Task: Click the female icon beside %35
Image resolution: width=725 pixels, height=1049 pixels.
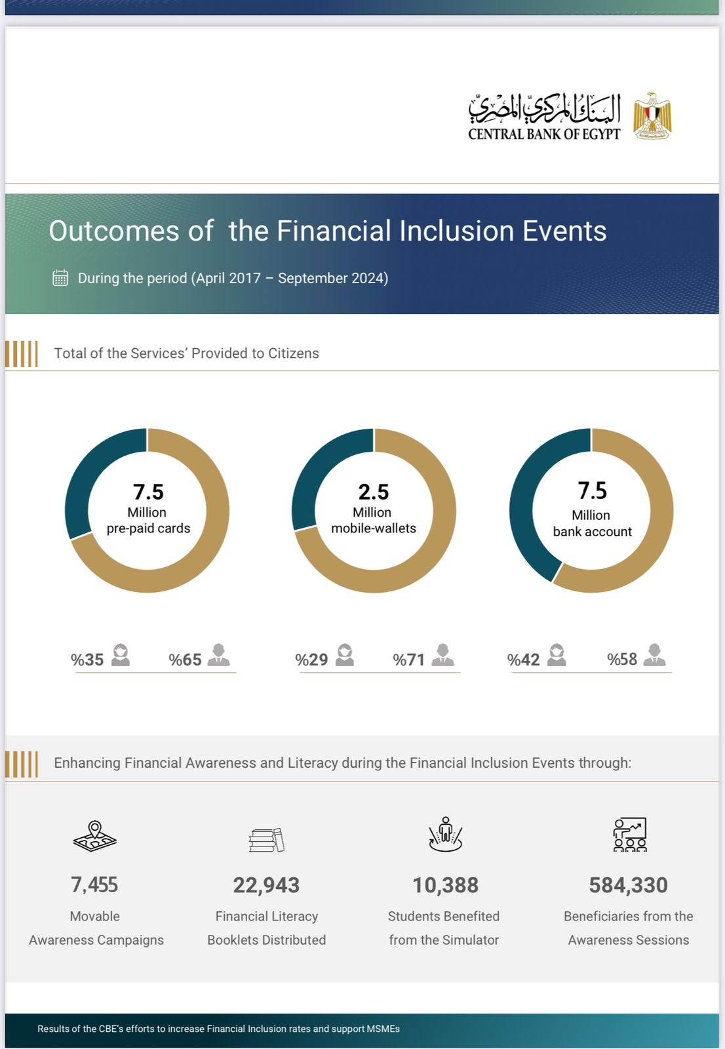Action: coord(121,655)
